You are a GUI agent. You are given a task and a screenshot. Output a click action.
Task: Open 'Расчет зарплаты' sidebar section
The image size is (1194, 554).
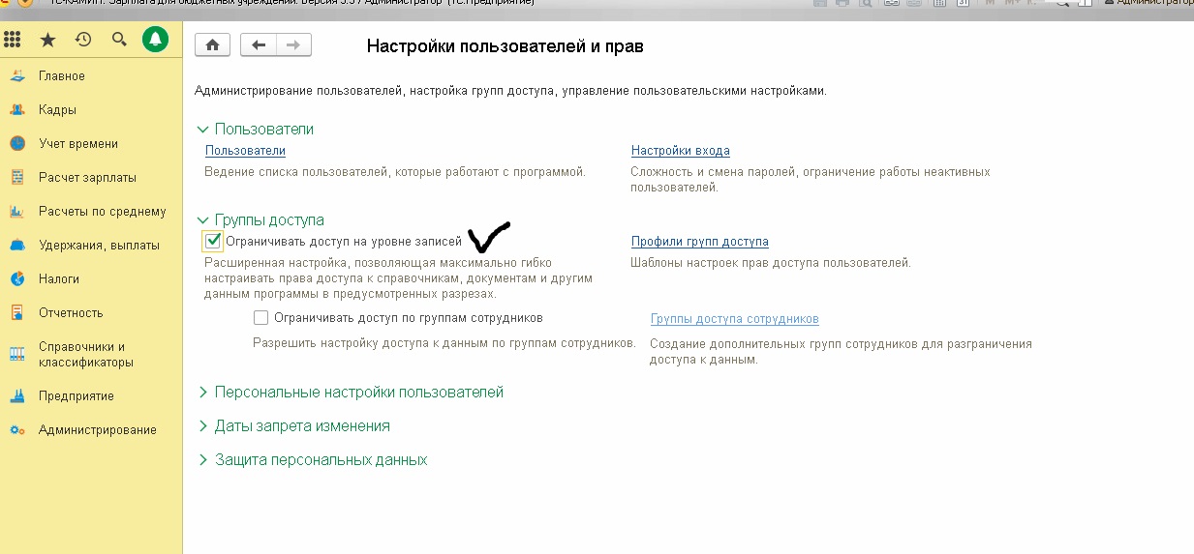[x=87, y=178]
